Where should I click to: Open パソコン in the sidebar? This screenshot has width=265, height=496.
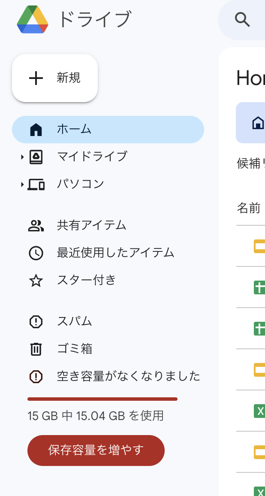(81, 184)
